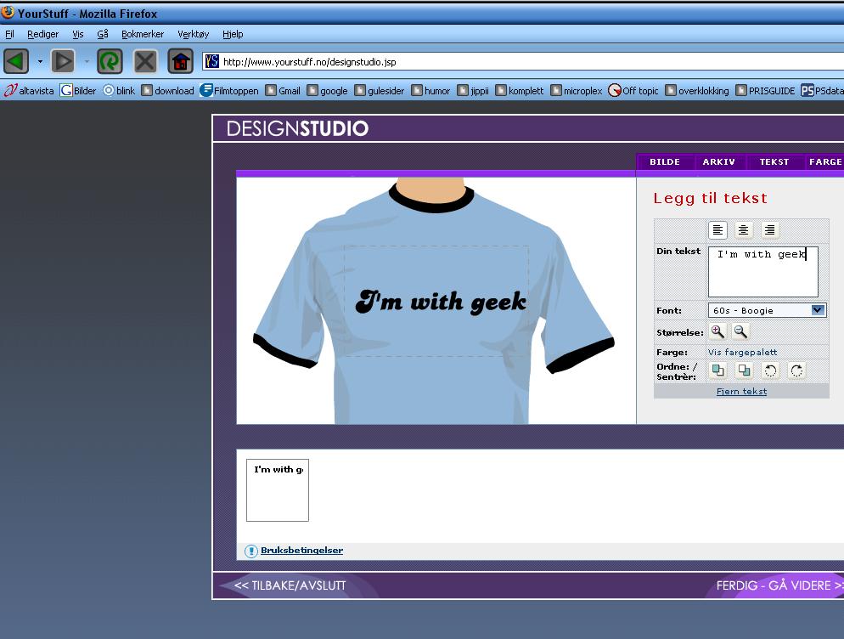Bring text to front with first Ordne icon
This screenshot has height=639, width=844.
click(718, 370)
